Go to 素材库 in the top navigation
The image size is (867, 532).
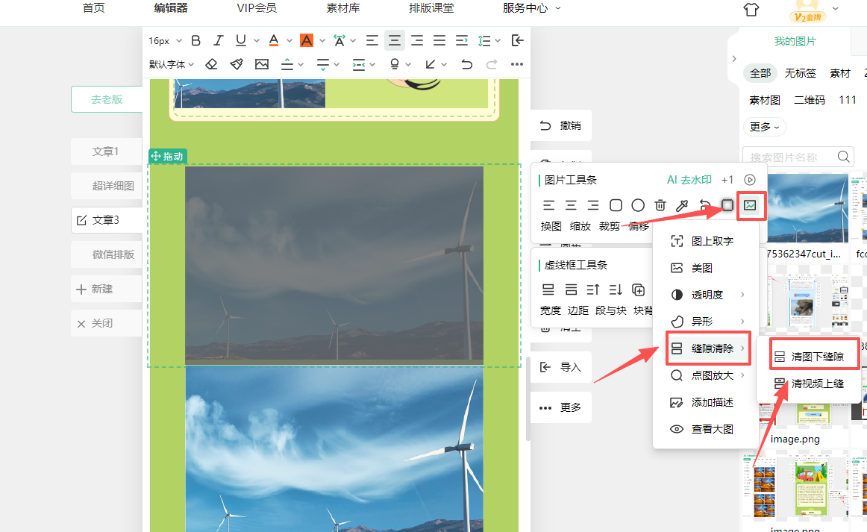pos(342,7)
